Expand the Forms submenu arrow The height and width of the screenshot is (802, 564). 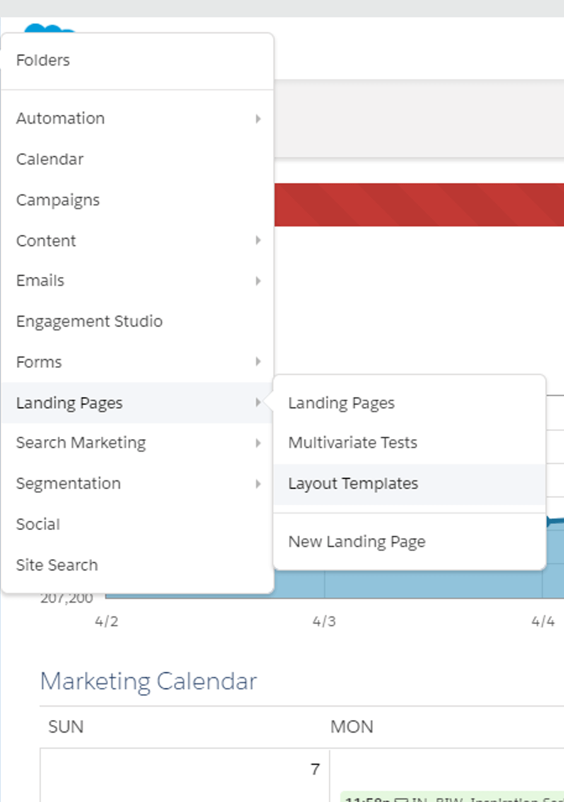coord(258,362)
